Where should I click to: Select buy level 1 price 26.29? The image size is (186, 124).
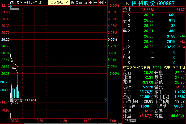(149, 42)
